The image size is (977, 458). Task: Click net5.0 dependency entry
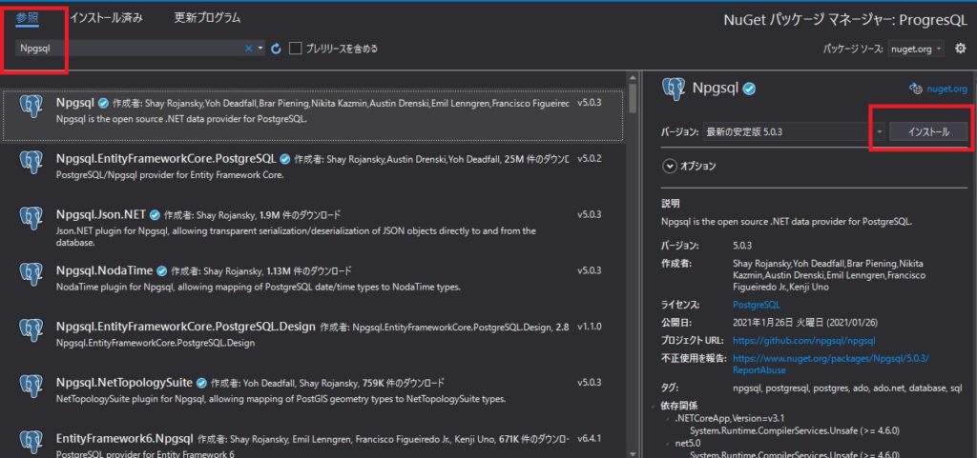click(687, 444)
